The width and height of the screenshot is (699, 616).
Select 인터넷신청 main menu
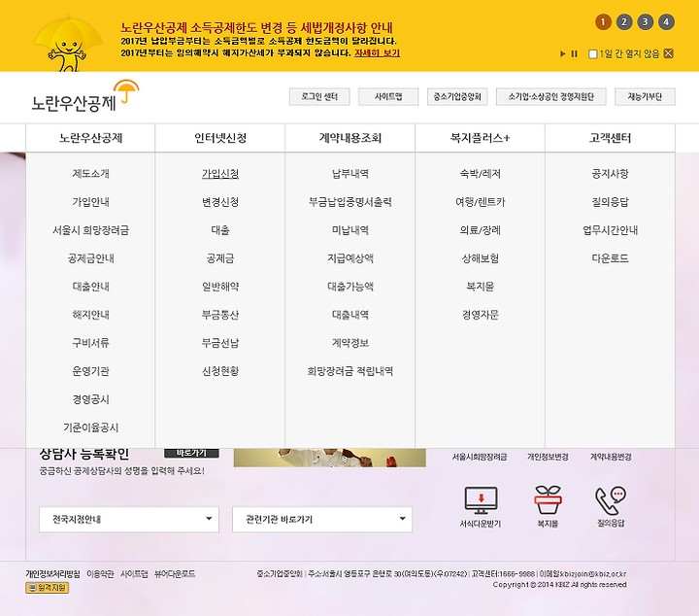(220, 138)
